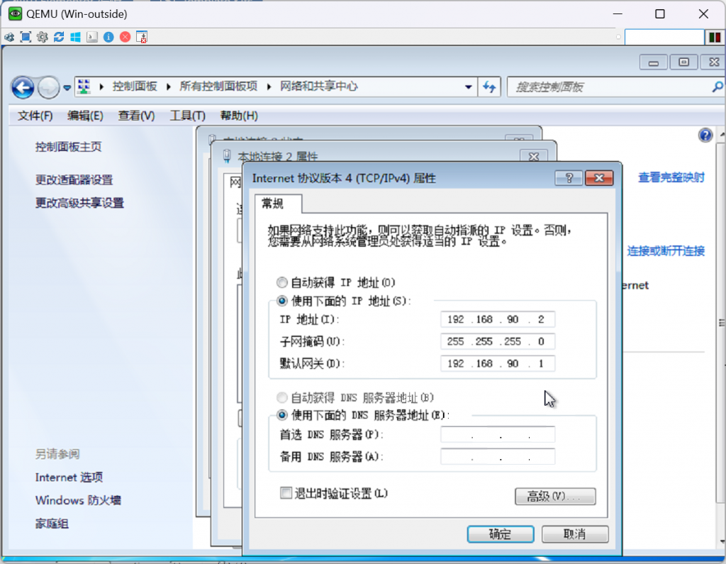
Task: Click the fullscreen icon in viewer toolbar
Action: tap(26, 37)
